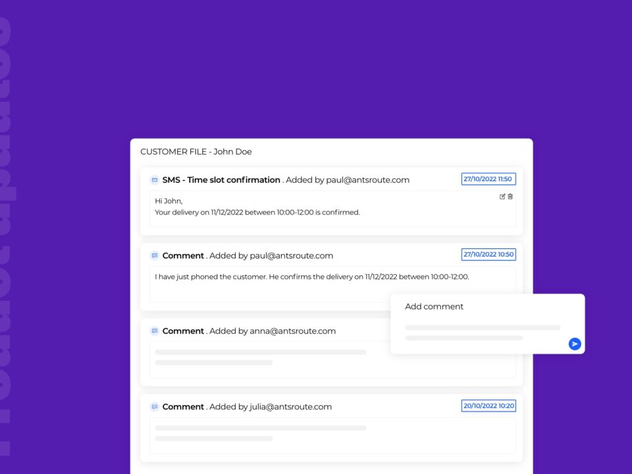The width and height of the screenshot is (632, 474).
Task: Click the 27/10/2022 11:50 timestamp badge
Action: point(488,179)
